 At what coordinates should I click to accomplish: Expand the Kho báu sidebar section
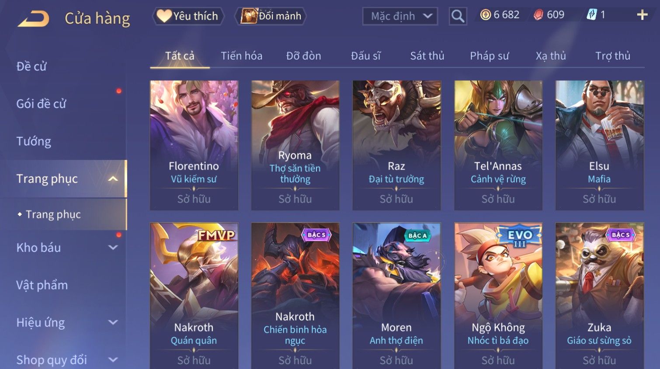(x=113, y=248)
